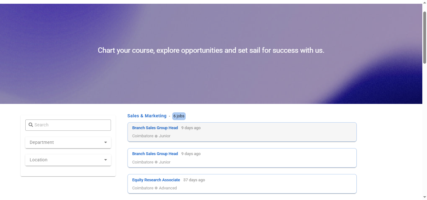The height and width of the screenshot is (200, 427).
Task: Select the Sales & Marketing category heading
Action: click(x=147, y=116)
